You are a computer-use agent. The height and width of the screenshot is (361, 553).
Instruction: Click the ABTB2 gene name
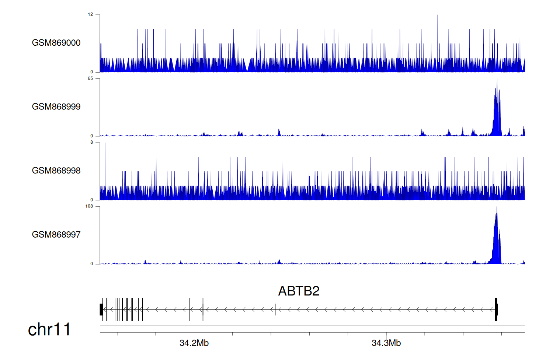(299, 291)
